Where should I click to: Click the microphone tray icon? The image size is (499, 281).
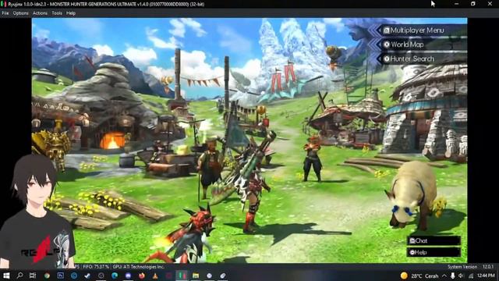452,276
